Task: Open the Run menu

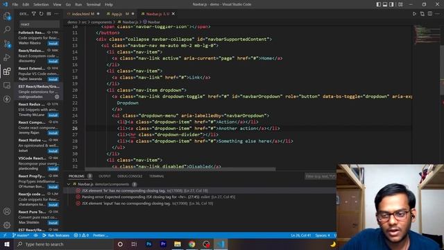Action: tap(78, 4)
